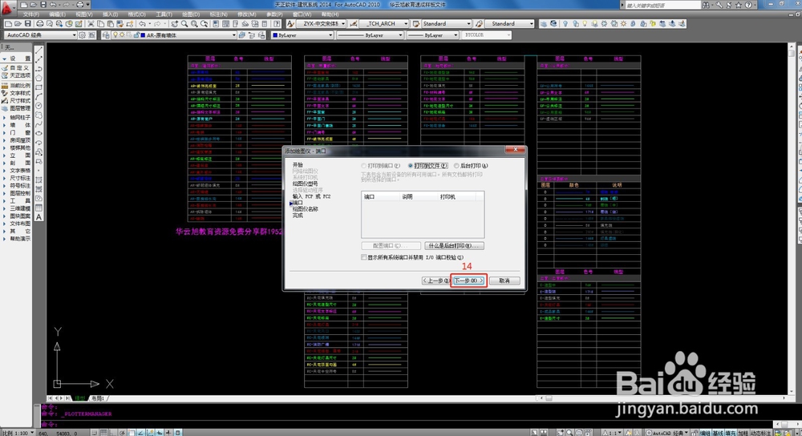Open the 绘图(D) menu
Screen dimensions: 802x436
[x=191, y=14]
